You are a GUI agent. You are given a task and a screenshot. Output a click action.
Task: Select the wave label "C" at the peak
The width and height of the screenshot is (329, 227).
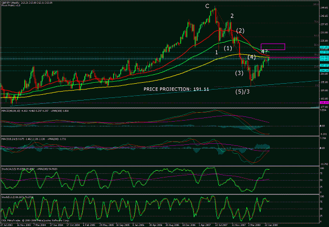tap(207, 6)
